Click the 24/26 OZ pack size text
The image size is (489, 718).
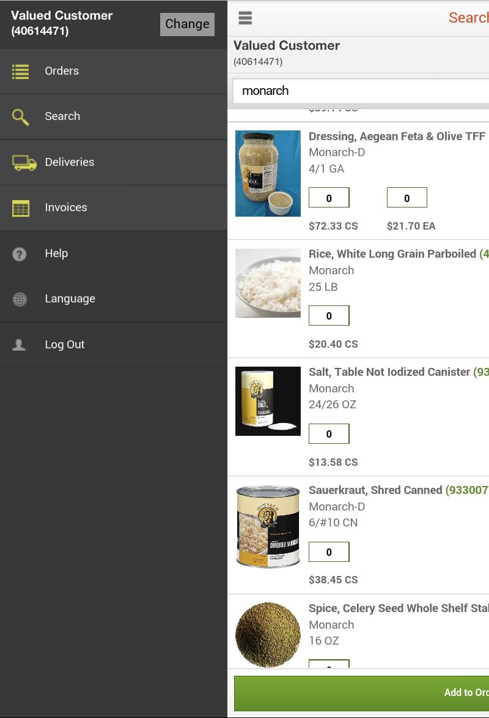pyautogui.click(x=333, y=405)
